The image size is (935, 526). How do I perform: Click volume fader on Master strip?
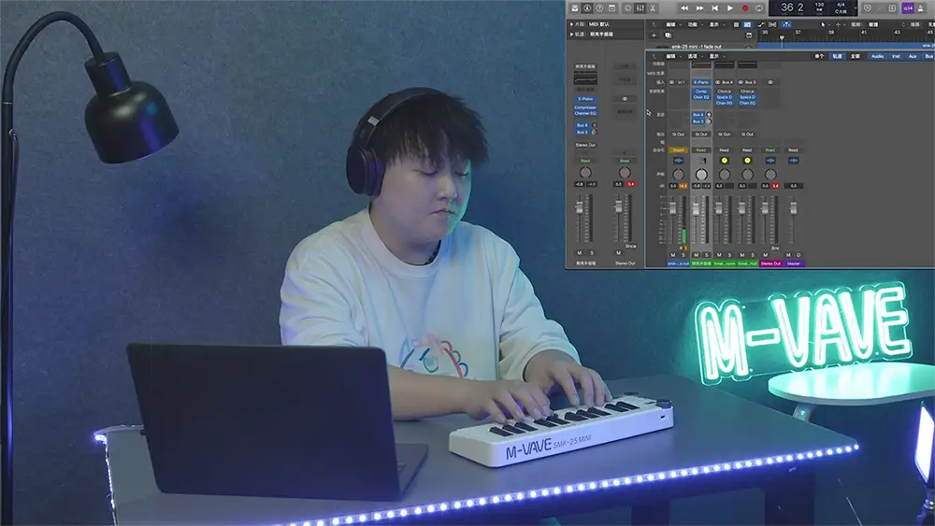tap(793, 208)
